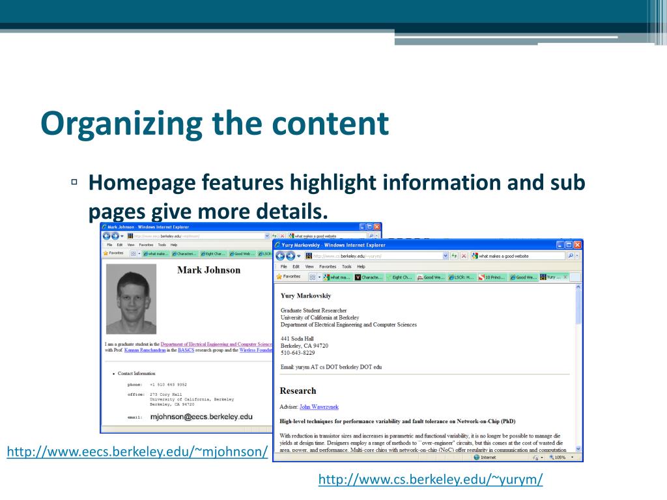The width and height of the screenshot is (667, 500).
Task: Switch to the 'LSCR: H...' tab in the Yury Markovskiy window
Action: (x=462, y=277)
